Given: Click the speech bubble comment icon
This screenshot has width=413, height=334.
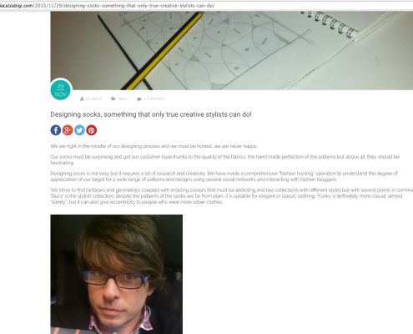Looking at the screenshot, I should [139, 99].
